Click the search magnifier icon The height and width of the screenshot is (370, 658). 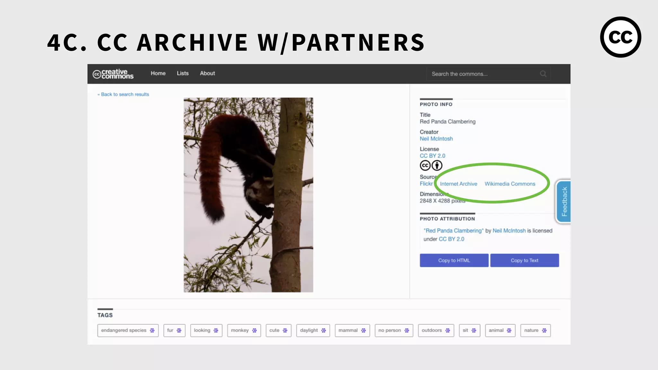[x=543, y=74]
